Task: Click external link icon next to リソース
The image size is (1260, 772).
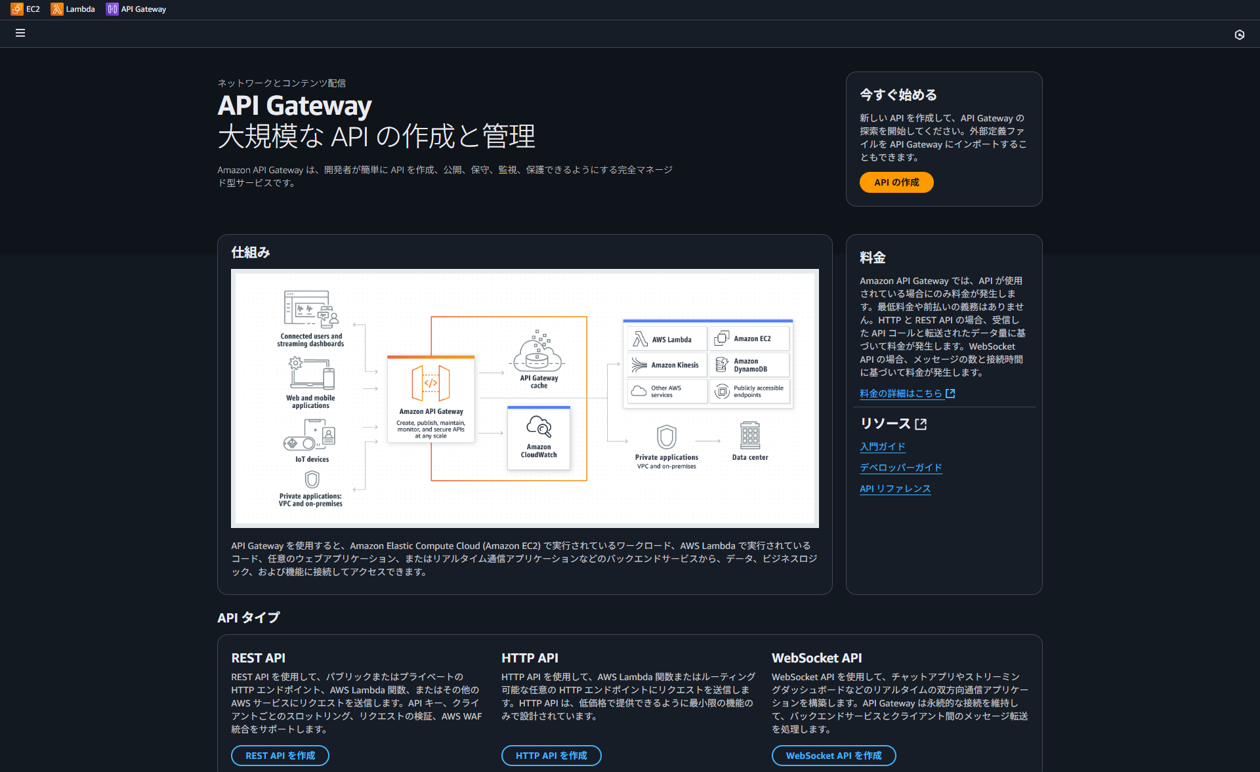Action: [921, 424]
